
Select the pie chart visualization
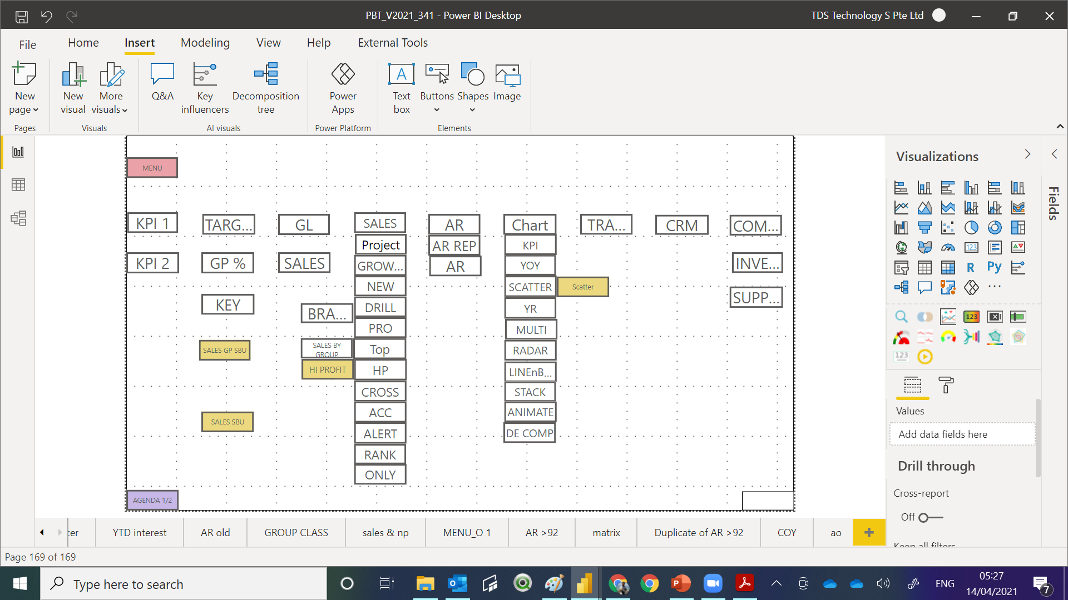[971, 227]
